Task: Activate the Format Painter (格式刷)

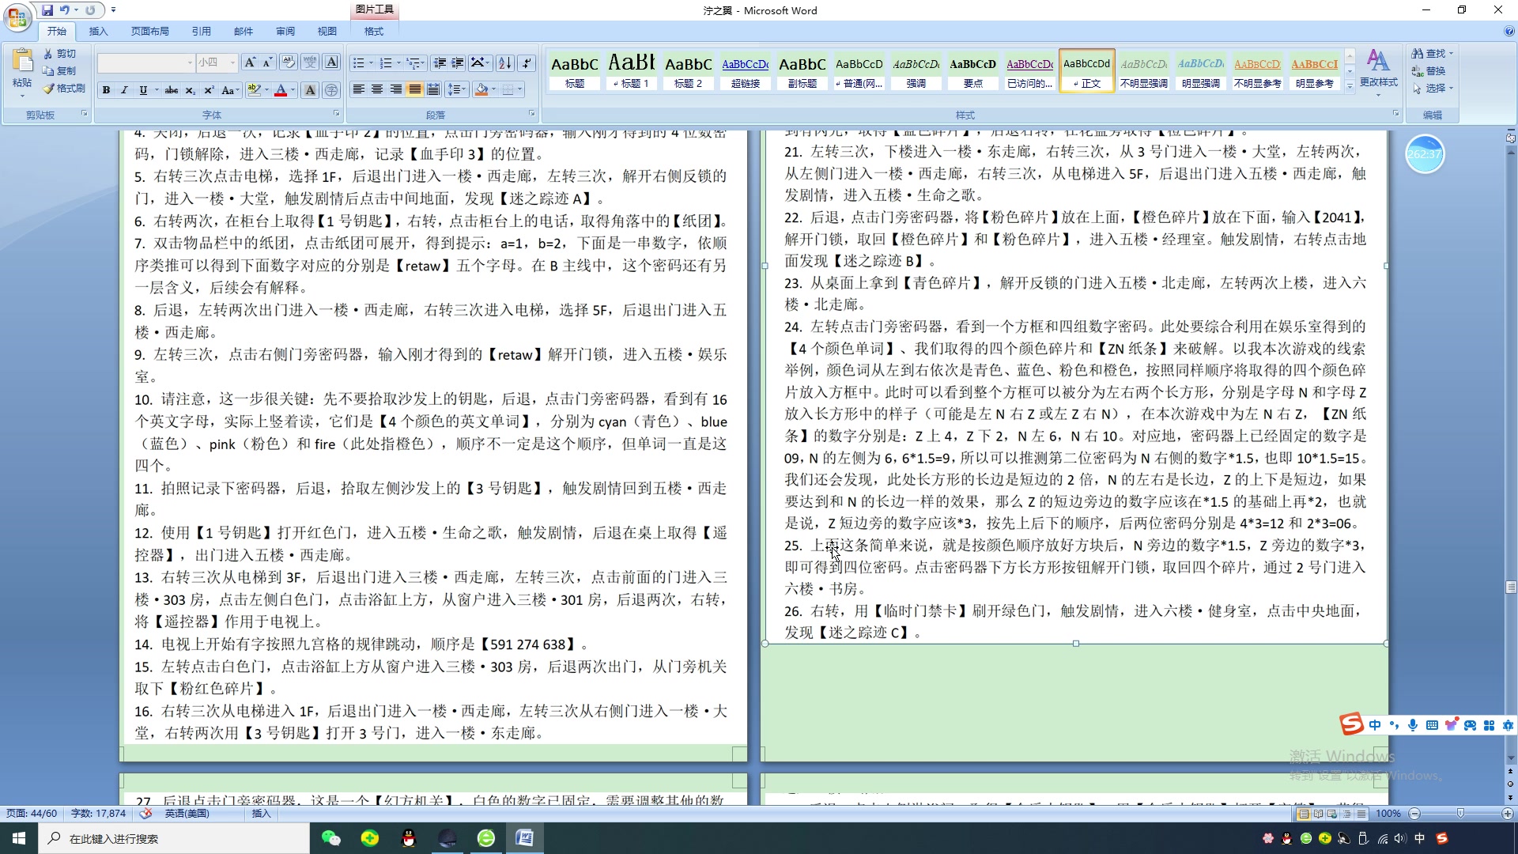Action: coord(64,89)
